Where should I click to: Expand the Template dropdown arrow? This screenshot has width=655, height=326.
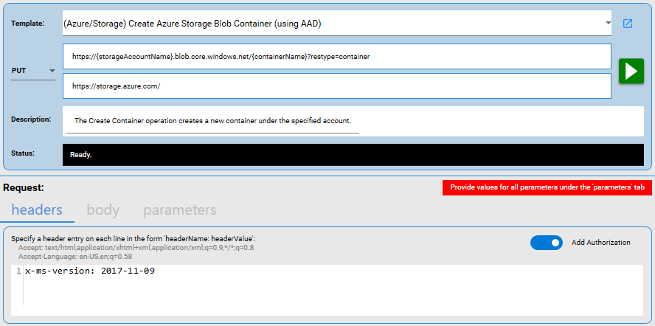tap(608, 24)
